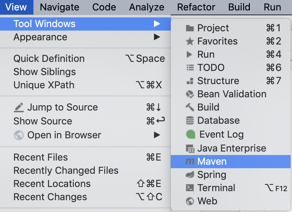This screenshot has width=292, height=212.
Task: Click the Database cylinder icon
Action: (190, 121)
